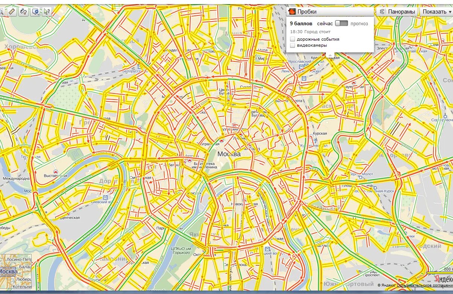Open the route planning tool

click(23, 12)
